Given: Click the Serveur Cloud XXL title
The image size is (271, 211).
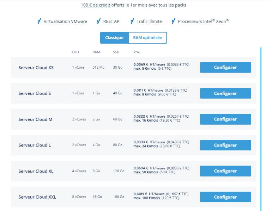Looking at the screenshot, I should (x=37, y=197).
